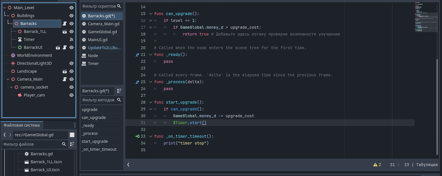Toggle alphabetical sorting of methods list
The image size is (442, 176).
click(119, 91)
